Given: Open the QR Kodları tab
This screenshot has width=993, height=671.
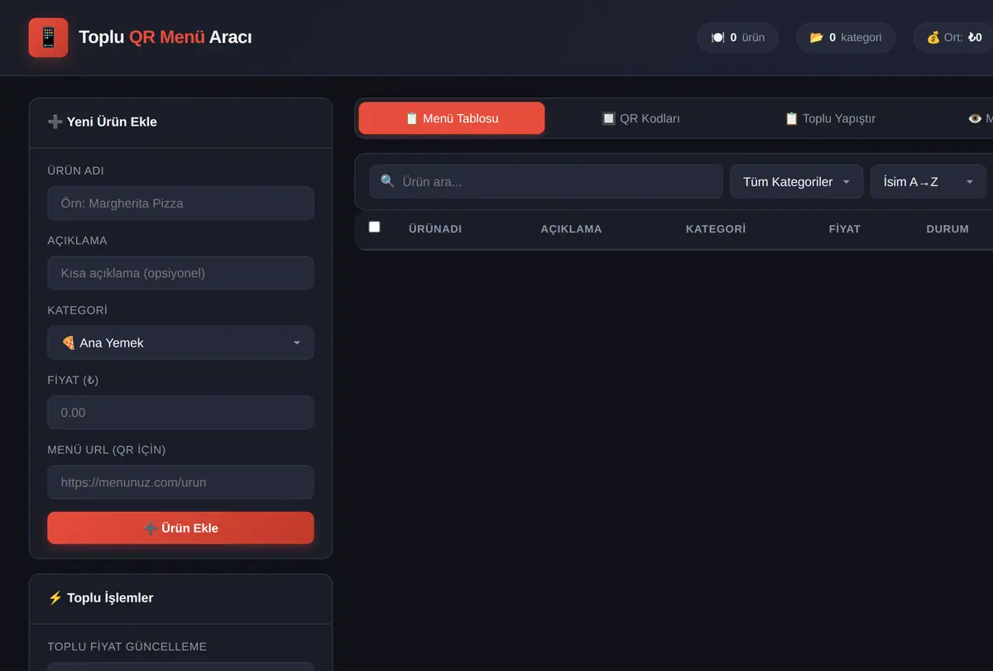Looking at the screenshot, I should 640,118.
